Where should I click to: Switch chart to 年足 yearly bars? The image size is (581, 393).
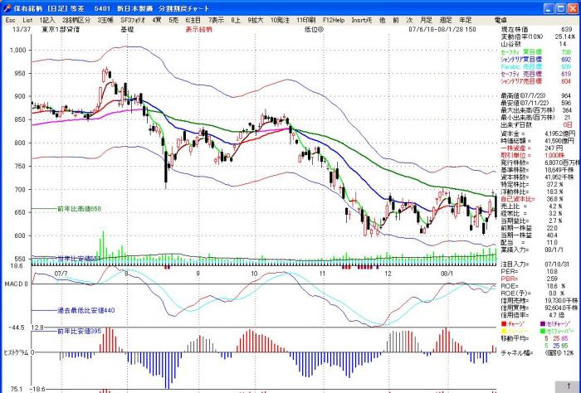[466, 18]
